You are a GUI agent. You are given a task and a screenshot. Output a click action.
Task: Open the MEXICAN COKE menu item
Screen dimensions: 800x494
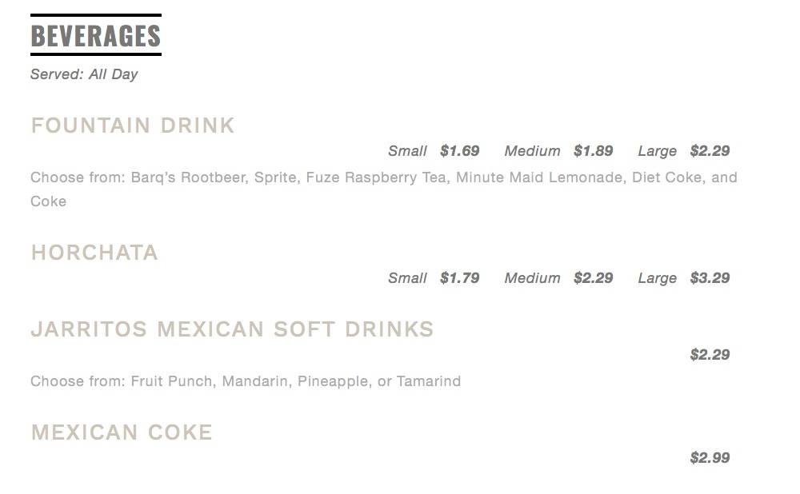(122, 432)
